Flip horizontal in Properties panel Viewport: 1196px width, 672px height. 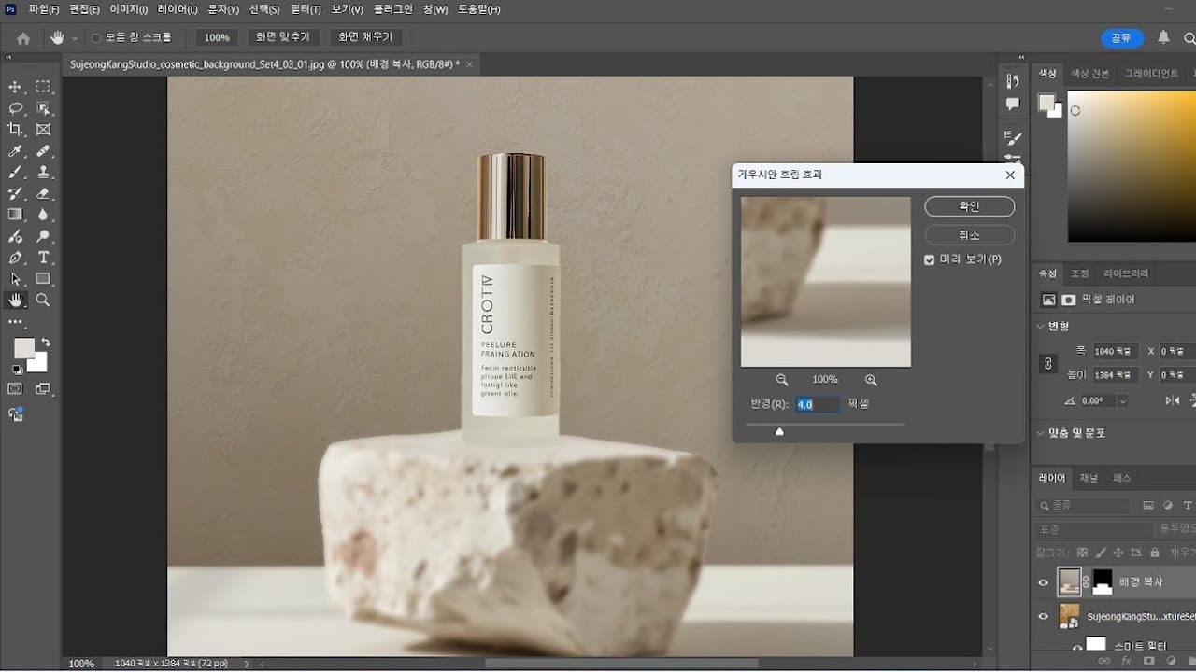tap(1172, 400)
